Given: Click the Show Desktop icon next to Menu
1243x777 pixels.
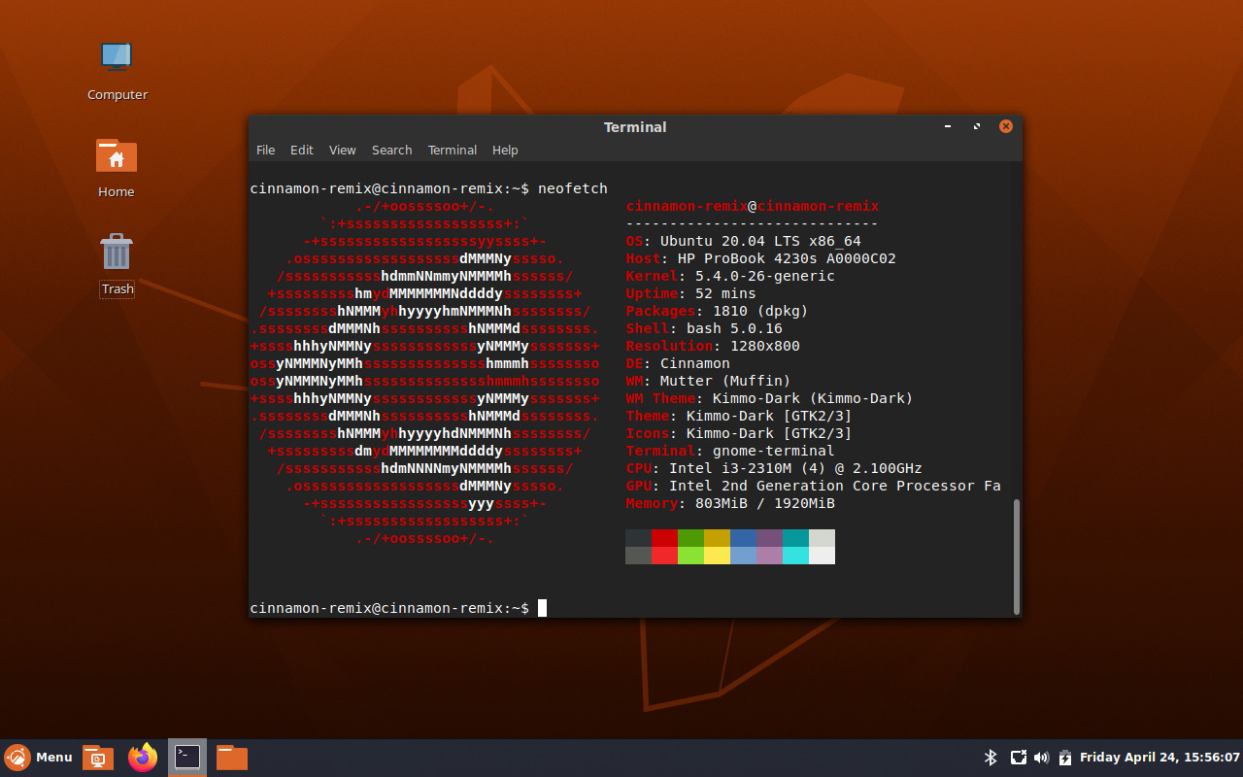Looking at the screenshot, I should pos(97,757).
